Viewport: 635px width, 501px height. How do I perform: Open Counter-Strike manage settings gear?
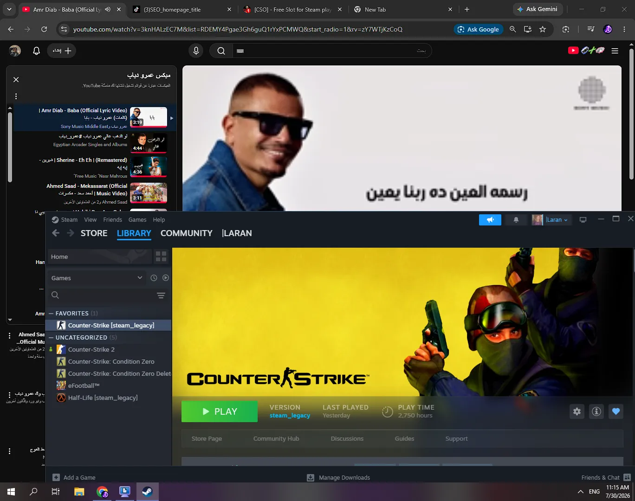point(577,411)
